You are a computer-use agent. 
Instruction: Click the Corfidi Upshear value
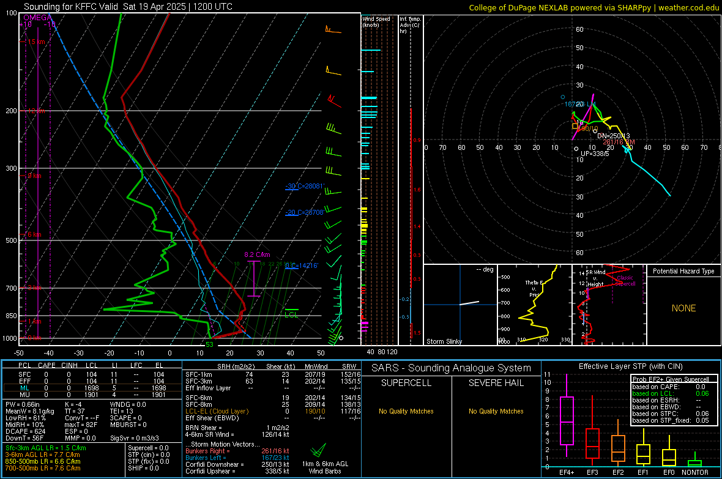(x=237, y=471)
